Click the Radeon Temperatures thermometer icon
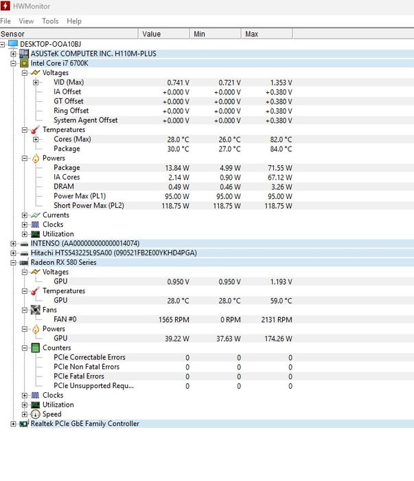The width and height of the screenshot is (414, 481). coord(36,291)
